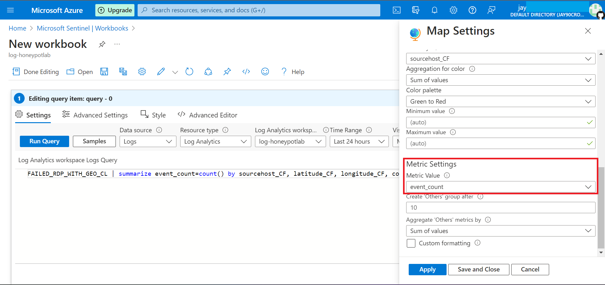Open the Metric Value event_count dropdown

point(501,187)
